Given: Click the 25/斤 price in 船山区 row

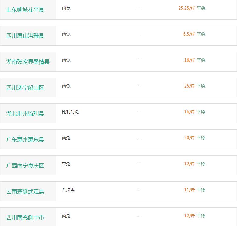Looking at the screenshot, I should click(189, 86).
